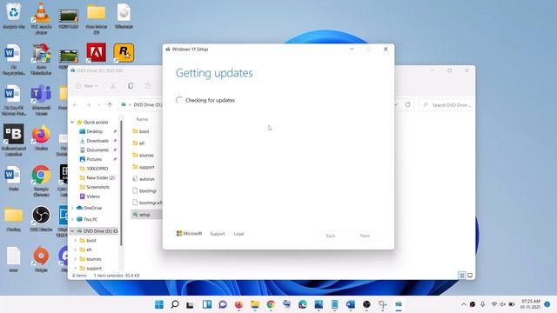Open the Rockstar Games Launcher desktop icon
The image size is (557, 313).
(124, 52)
